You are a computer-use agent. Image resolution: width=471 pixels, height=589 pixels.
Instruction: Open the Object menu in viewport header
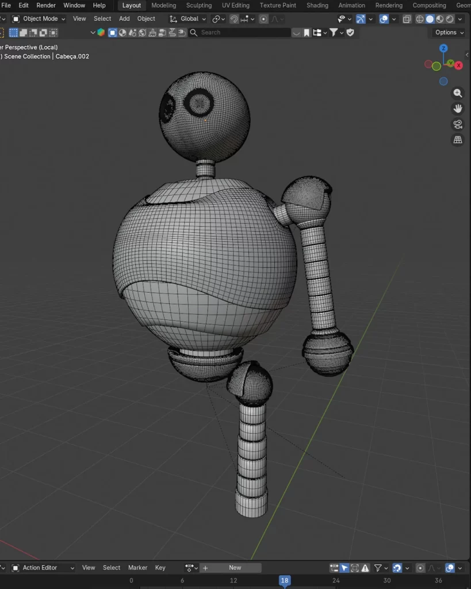(146, 18)
